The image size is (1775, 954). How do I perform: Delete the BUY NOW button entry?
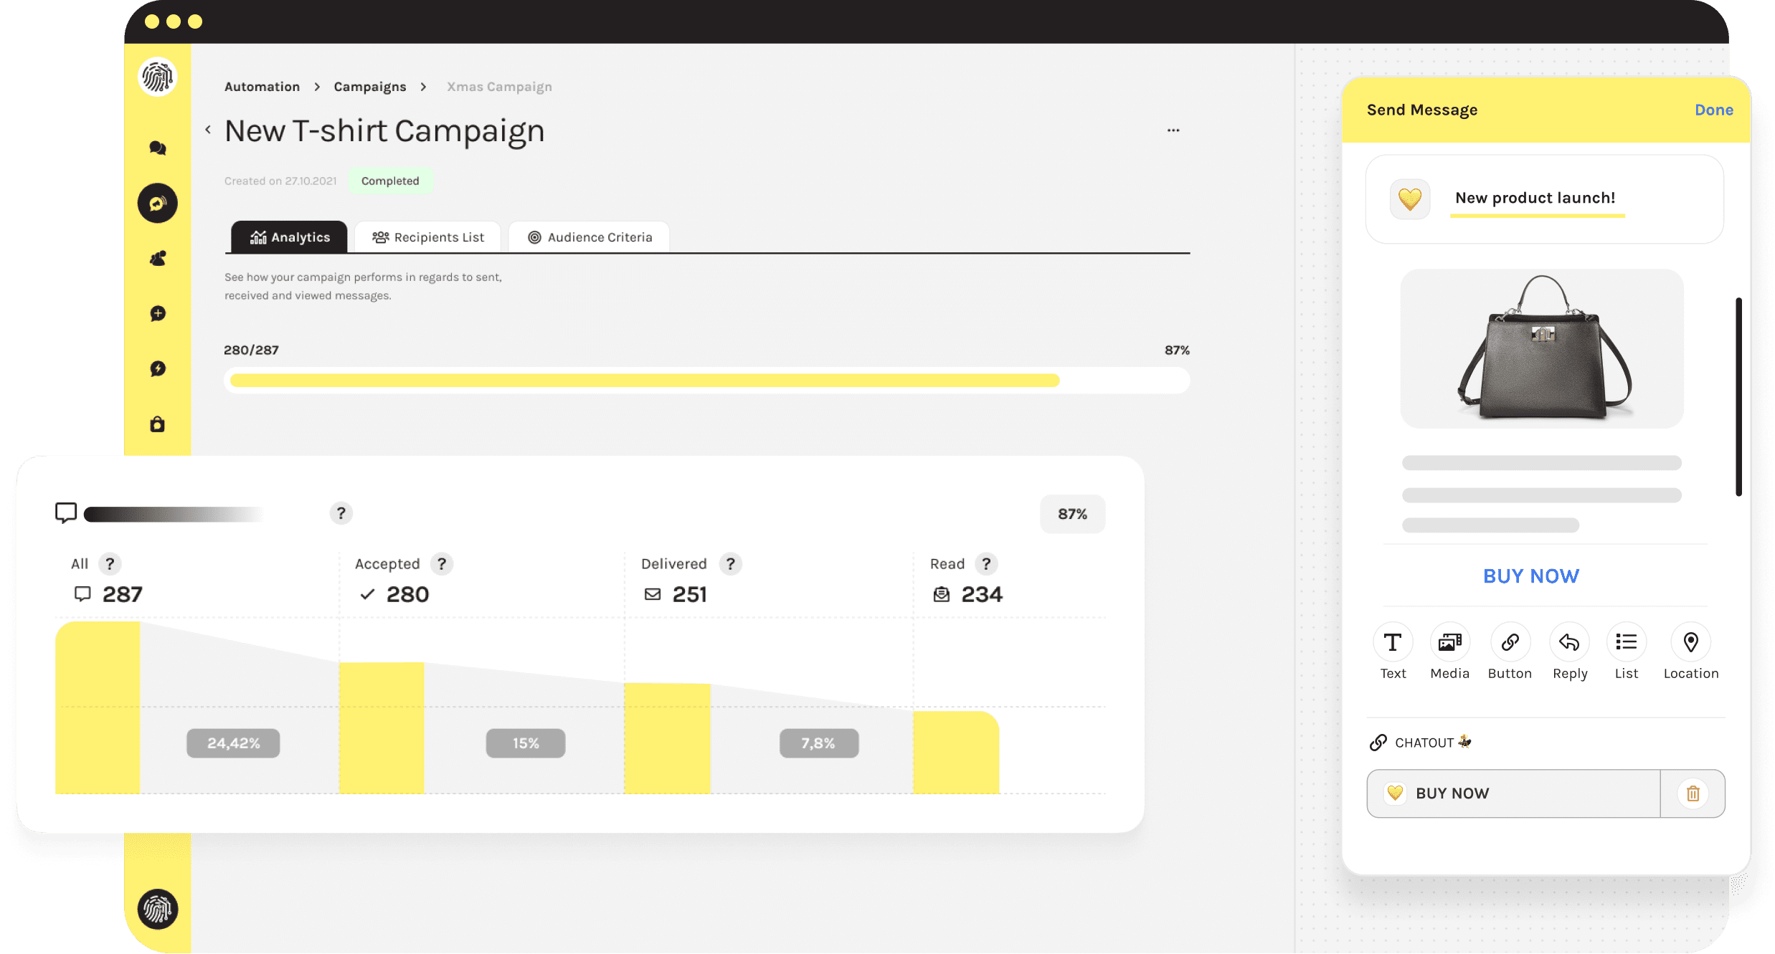[x=1693, y=793]
